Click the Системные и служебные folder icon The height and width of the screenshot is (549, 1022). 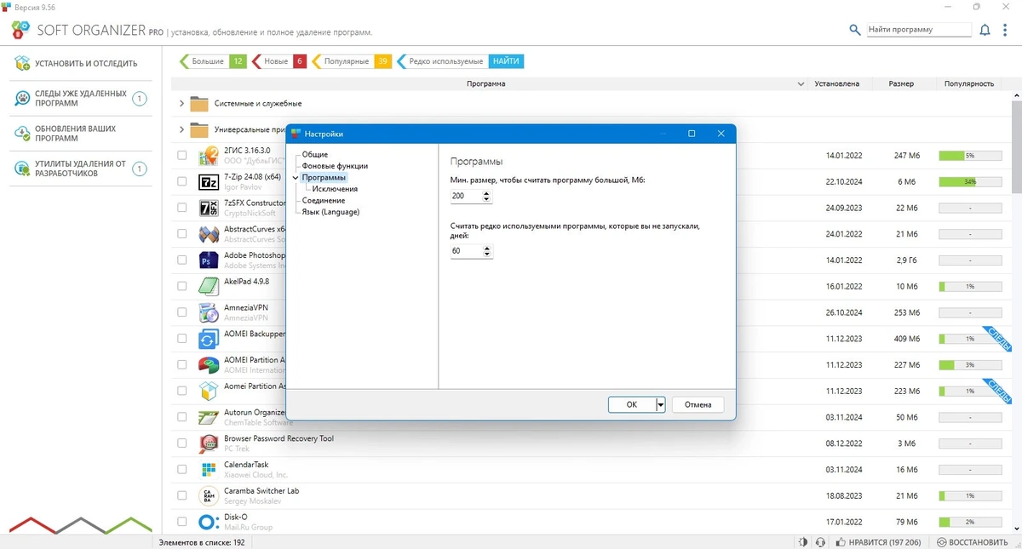[x=199, y=104]
